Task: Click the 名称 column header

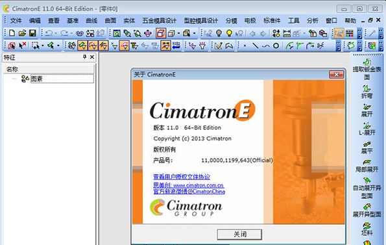Action: click(x=49, y=69)
